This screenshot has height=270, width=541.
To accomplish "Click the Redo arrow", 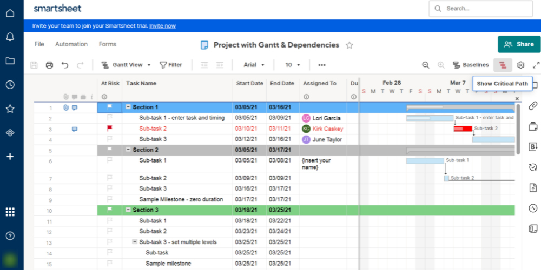I will (80, 65).
